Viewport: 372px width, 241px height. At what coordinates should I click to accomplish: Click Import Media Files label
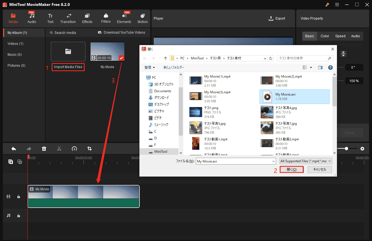click(68, 67)
